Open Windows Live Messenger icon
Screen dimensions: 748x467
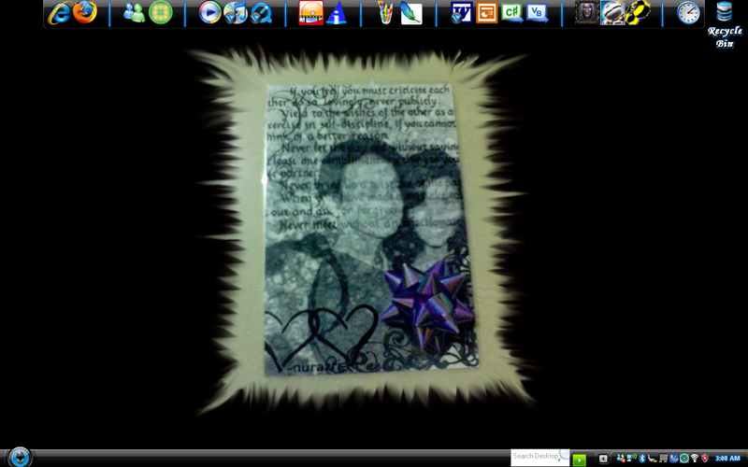pyautogui.click(x=135, y=12)
